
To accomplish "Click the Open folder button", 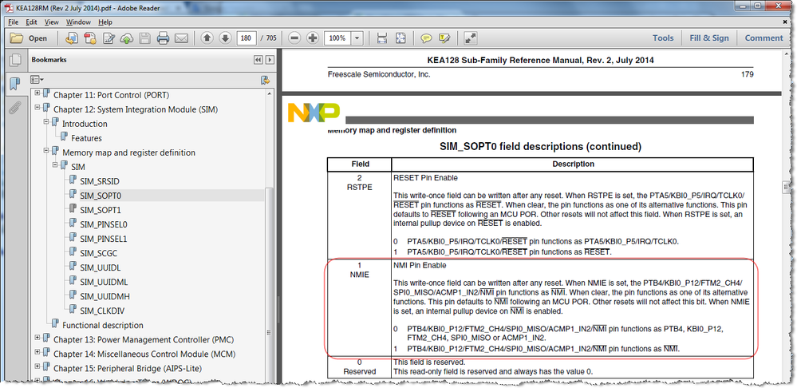I will point(29,38).
